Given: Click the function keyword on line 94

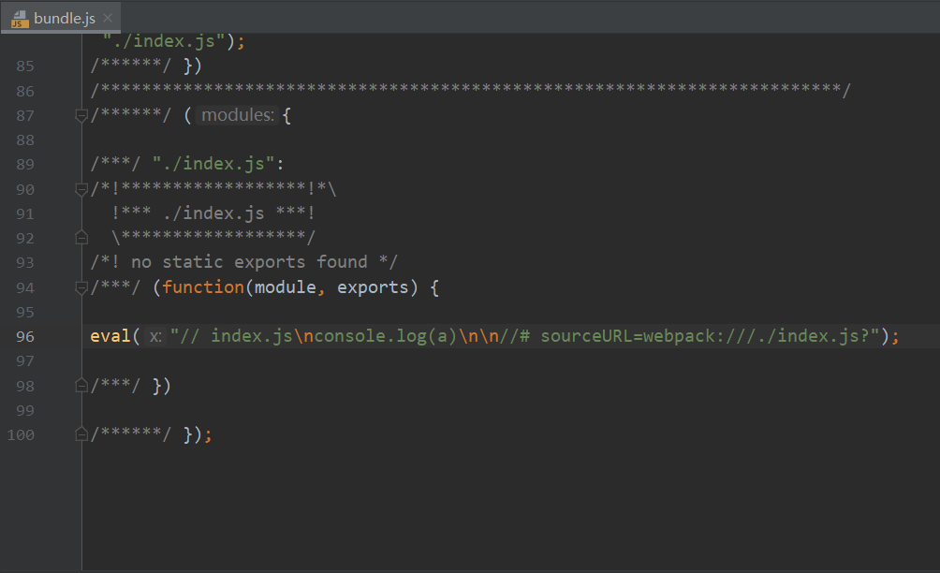Looking at the screenshot, I should (x=203, y=287).
